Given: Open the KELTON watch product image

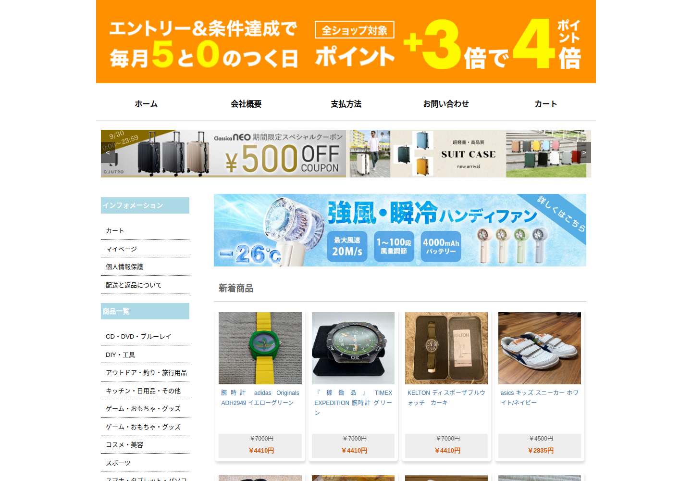Looking at the screenshot, I should [x=446, y=348].
